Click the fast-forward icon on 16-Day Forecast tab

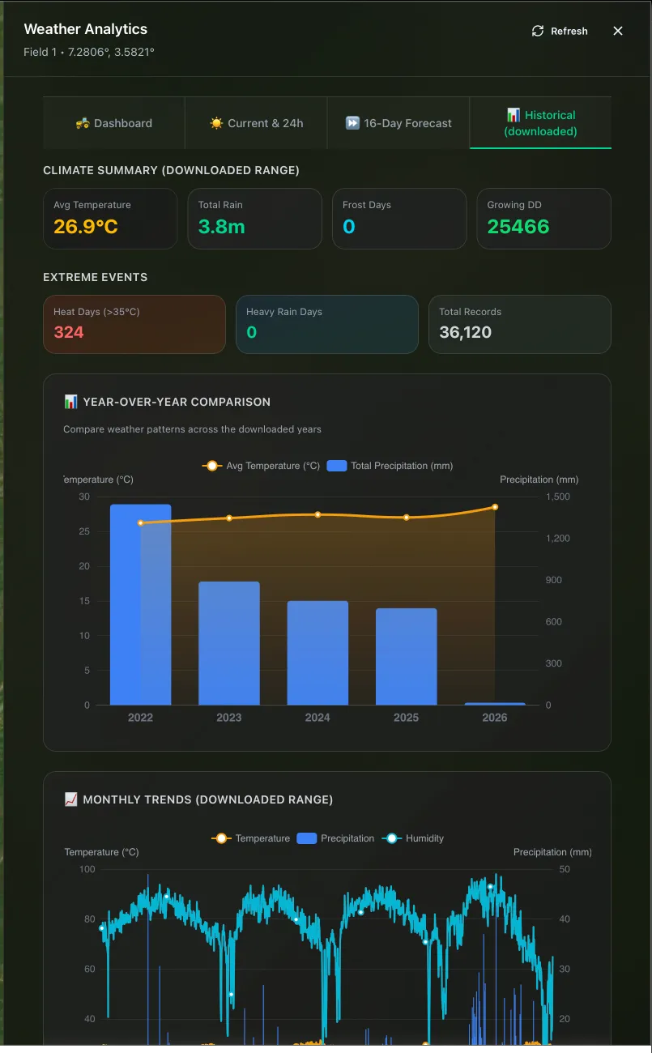tap(352, 123)
